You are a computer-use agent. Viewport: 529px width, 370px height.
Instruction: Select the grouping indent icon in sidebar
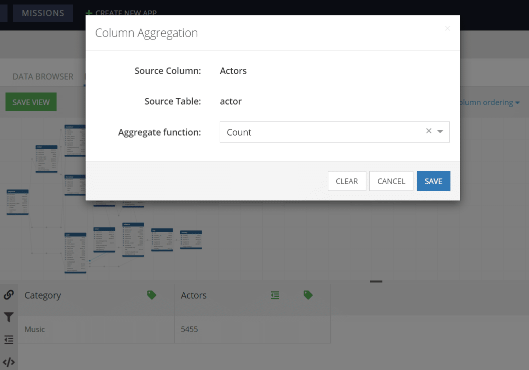pyautogui.click(x=9, y=339)
